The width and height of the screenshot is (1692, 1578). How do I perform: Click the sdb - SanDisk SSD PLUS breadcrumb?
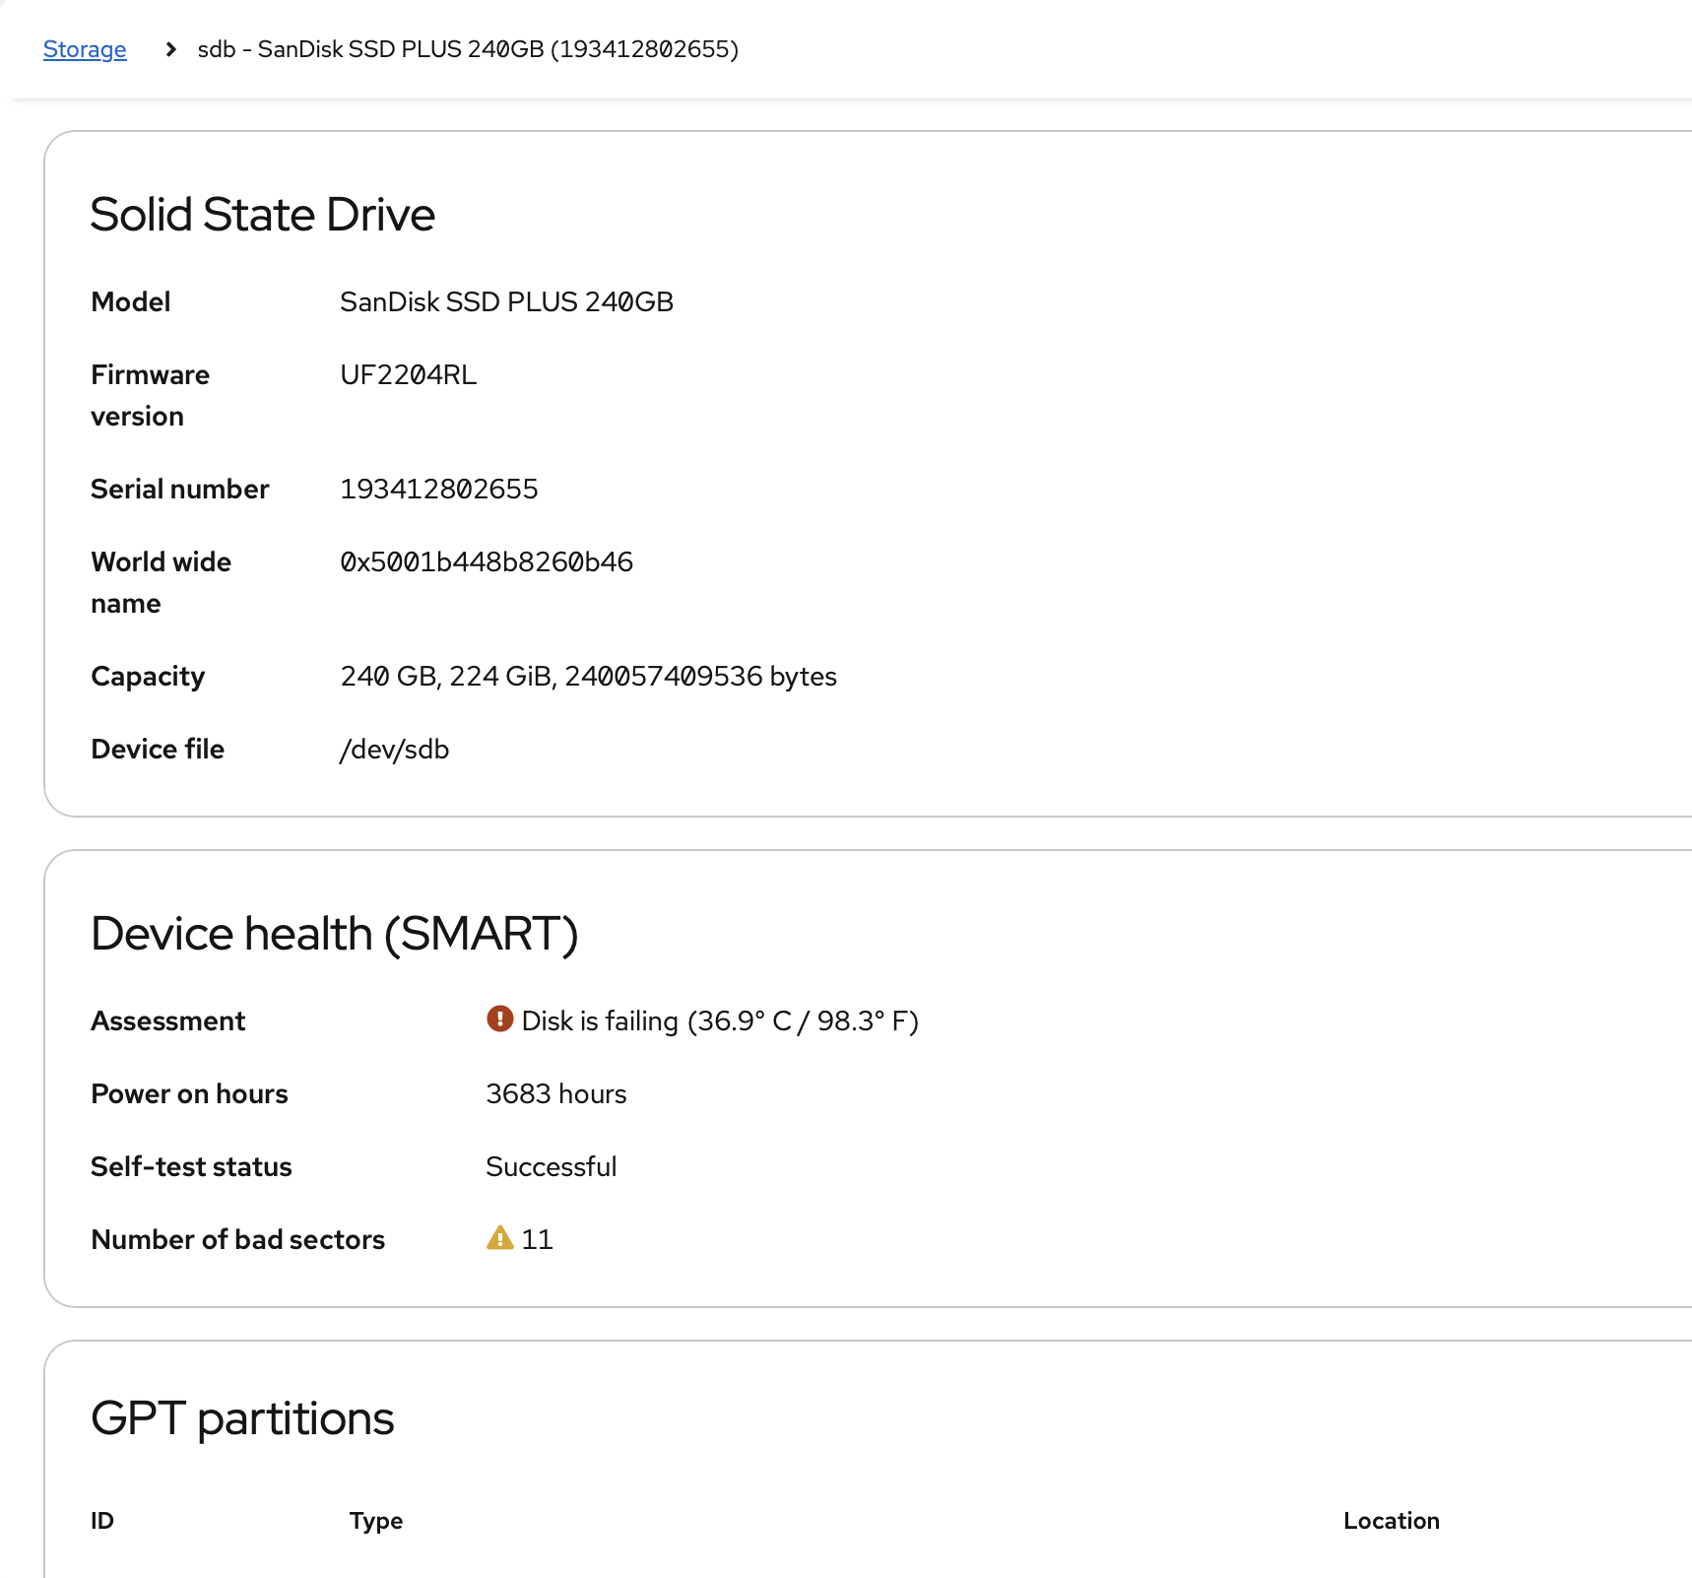click(x=467, y=48)
